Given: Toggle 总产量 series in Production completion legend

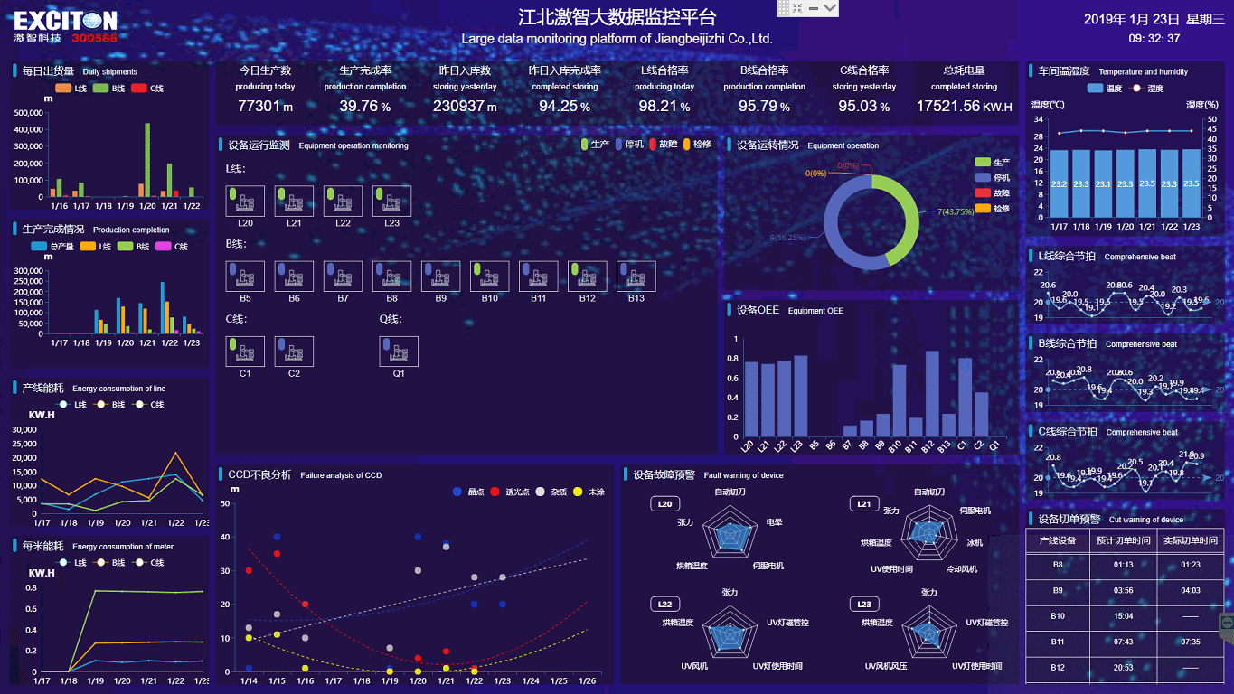Looking at the screenshot, I should tap(52, 246).
